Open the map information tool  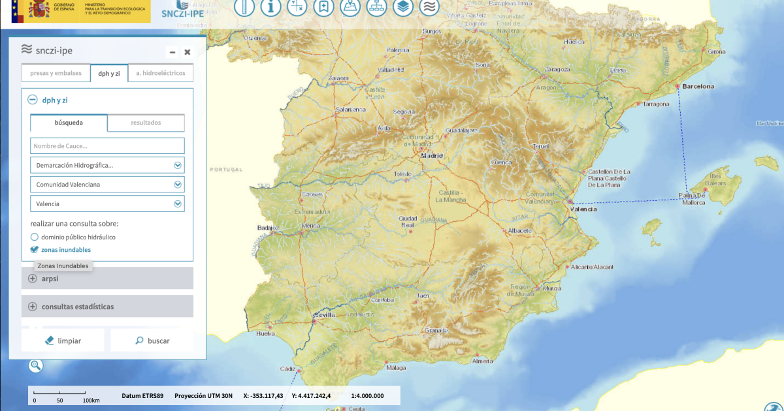pos(271,9)
